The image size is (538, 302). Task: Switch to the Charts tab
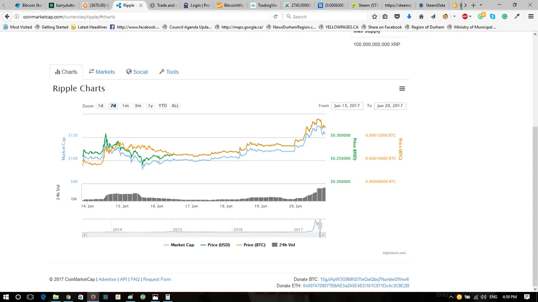(x=66, y=72)
